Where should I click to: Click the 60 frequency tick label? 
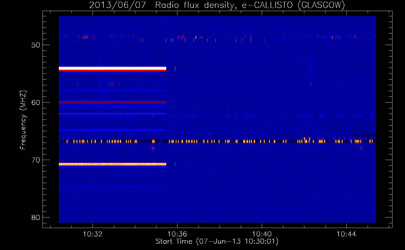(x=36, y=102)
